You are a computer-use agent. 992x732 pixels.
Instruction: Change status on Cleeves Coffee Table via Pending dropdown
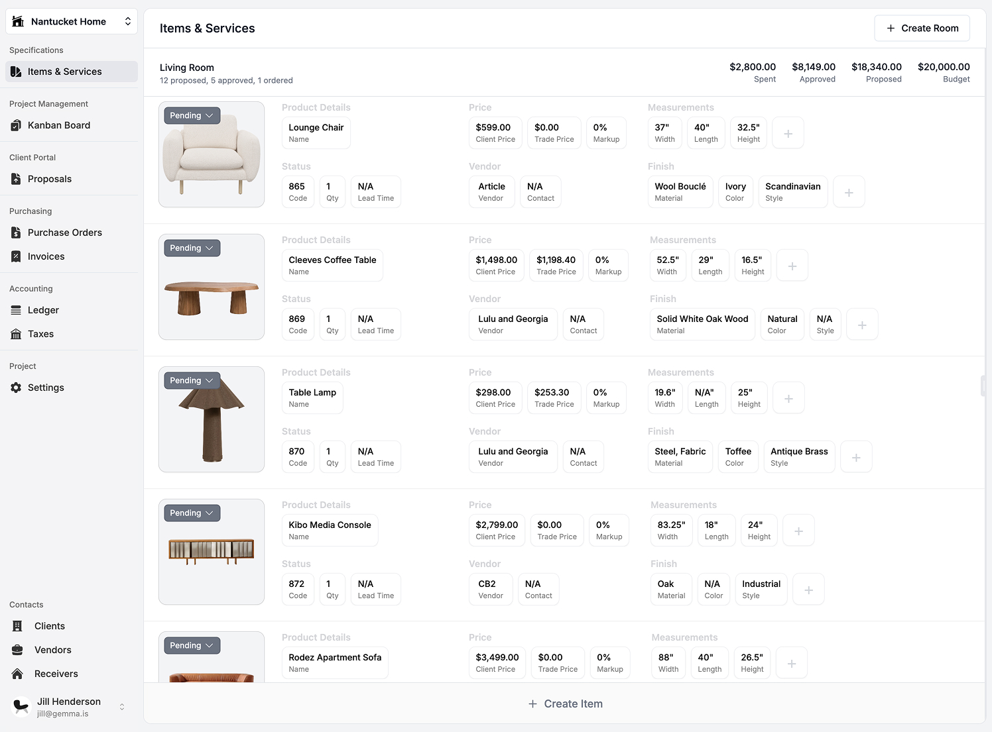click(191, 248)
